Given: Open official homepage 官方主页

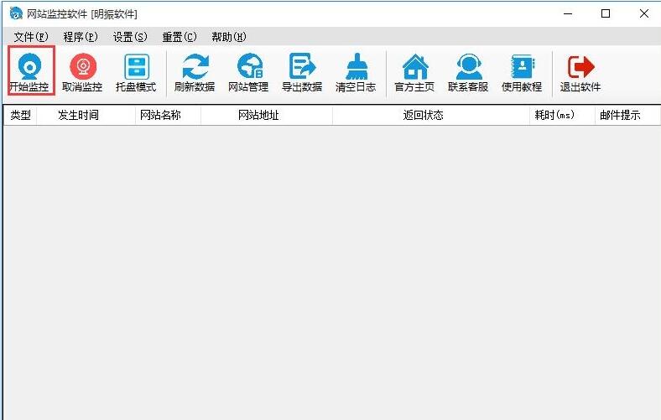Looking at the screenshot, I should tap(415, 72).
